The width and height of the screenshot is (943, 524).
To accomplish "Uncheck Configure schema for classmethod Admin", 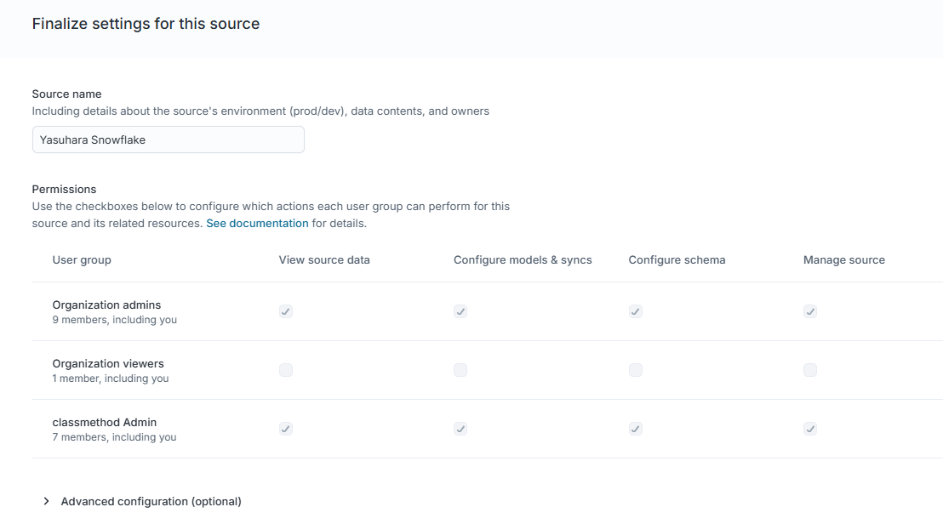I will [635, 429].
